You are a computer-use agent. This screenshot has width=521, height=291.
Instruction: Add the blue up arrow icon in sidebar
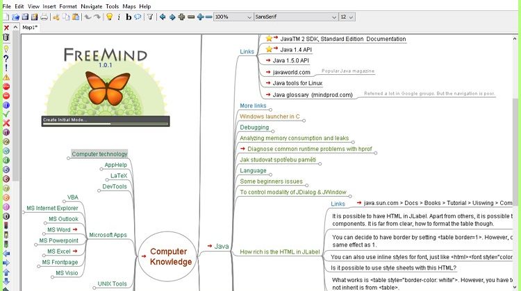point(6,272)
